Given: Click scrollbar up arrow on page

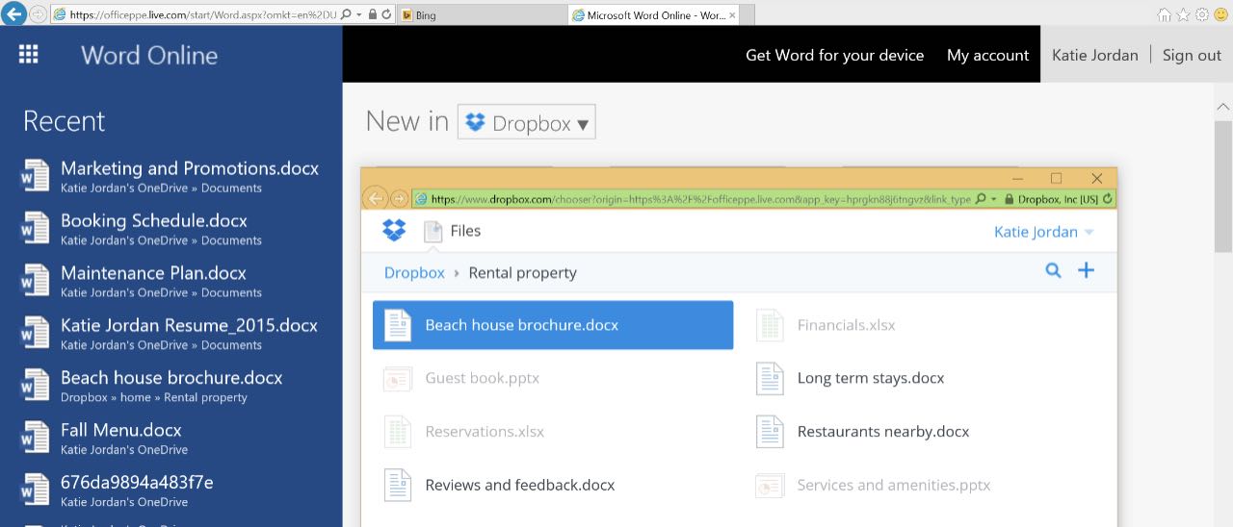Looking at the screenshot, I should tap(1223, 107).
